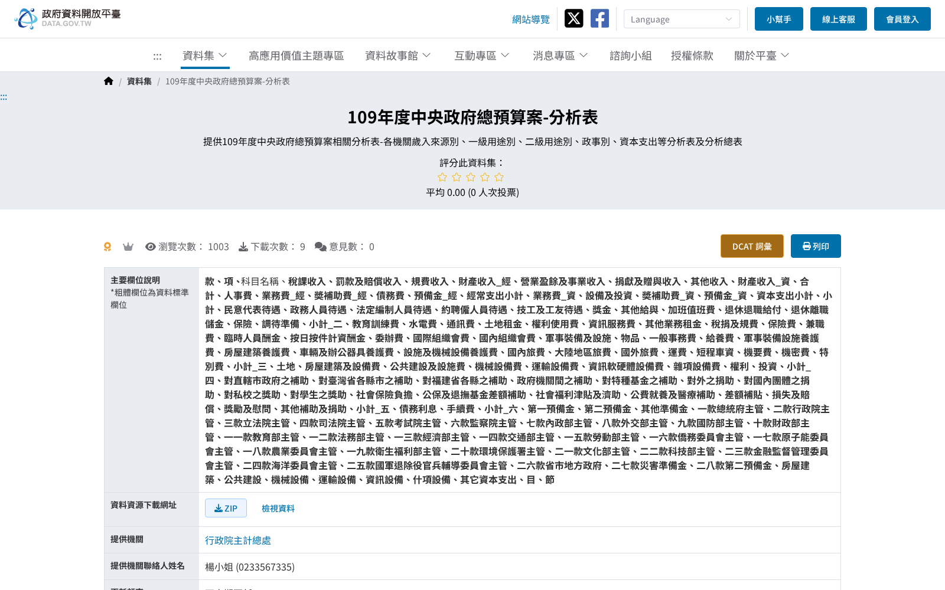Image resolution: width=945 pixels, height=590 pixels.
Task: Go to 資料集 breadcrumb link
Action: pyautogui.click(x=139, y=81)
